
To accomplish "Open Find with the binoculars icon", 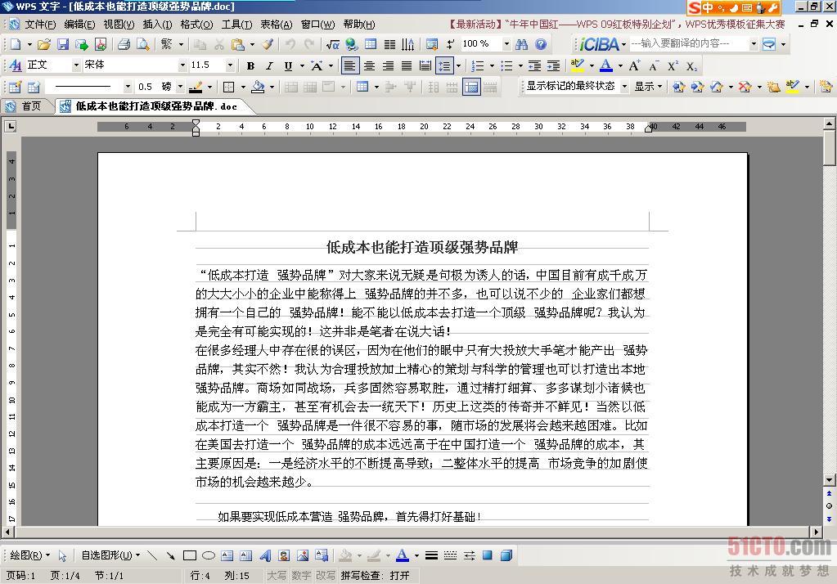I will click(x=521, y=44).
